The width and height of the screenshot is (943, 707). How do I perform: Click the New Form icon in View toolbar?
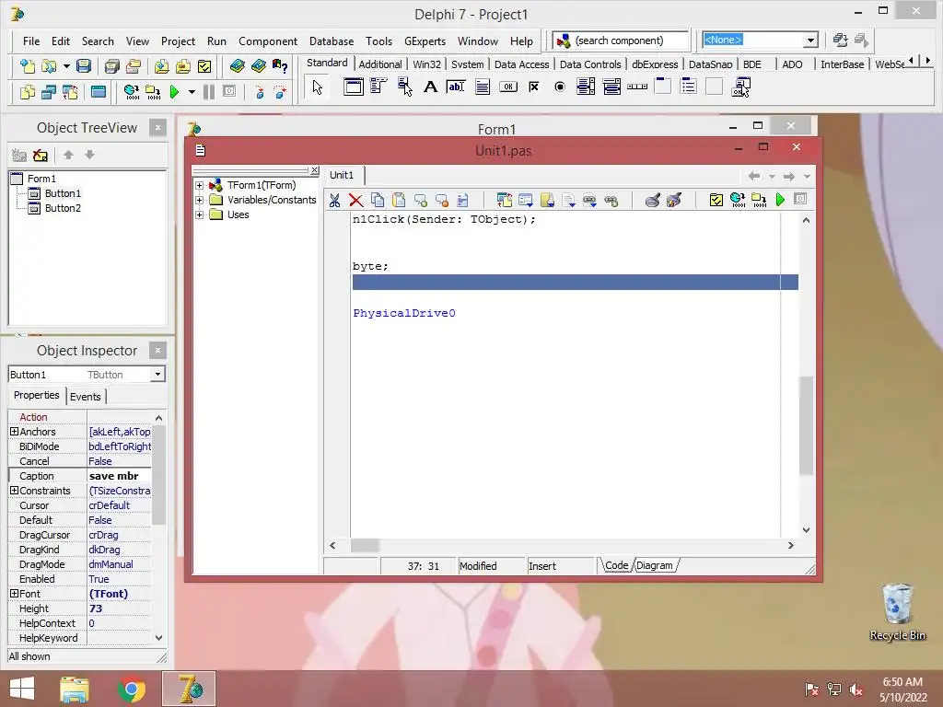pyautogui.click(x=98, y=92)
